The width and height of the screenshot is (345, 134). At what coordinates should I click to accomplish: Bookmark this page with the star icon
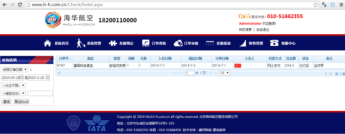pyautogui.click(x=316, y=5)
